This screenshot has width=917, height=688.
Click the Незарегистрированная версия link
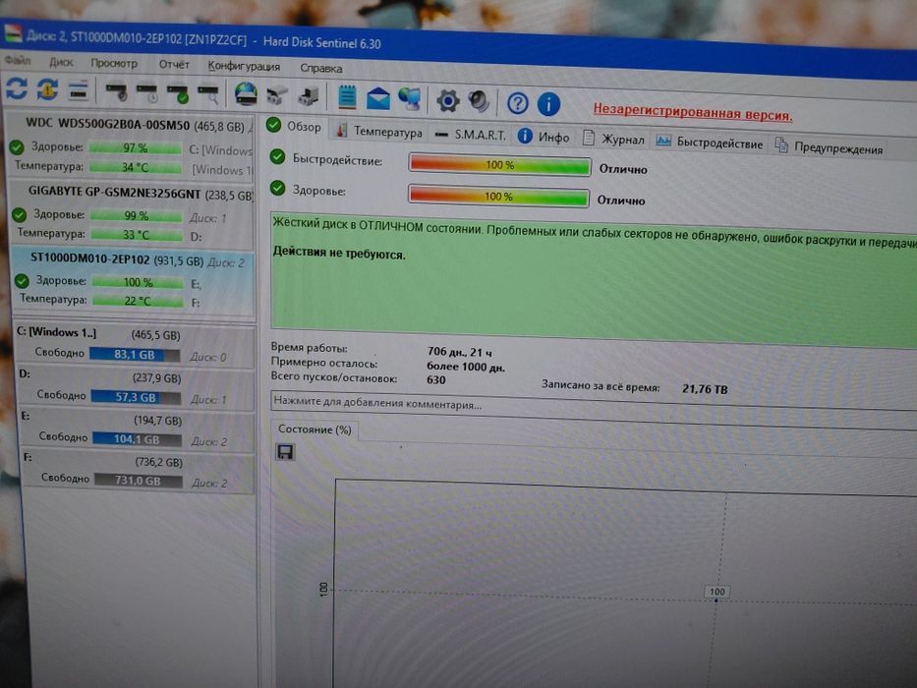[693, 111]
